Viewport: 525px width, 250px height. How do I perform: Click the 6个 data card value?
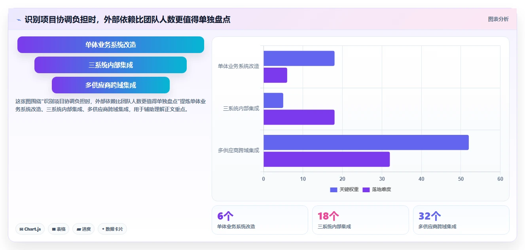tap(225, 216)
